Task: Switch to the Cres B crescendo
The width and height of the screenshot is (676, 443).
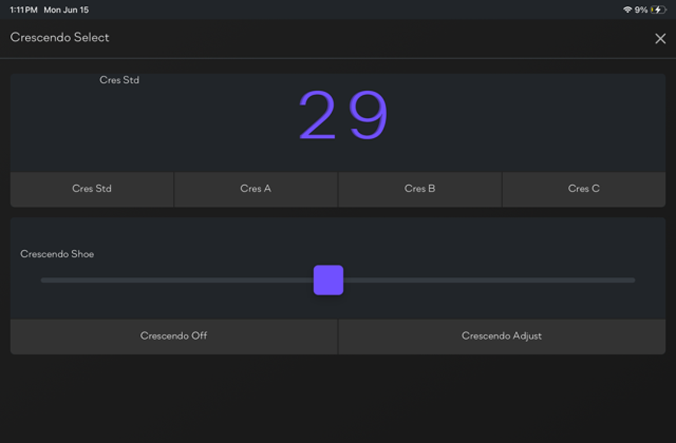Action: 420,189
